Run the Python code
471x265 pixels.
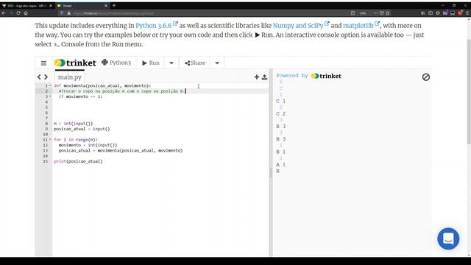coord(151,63)
